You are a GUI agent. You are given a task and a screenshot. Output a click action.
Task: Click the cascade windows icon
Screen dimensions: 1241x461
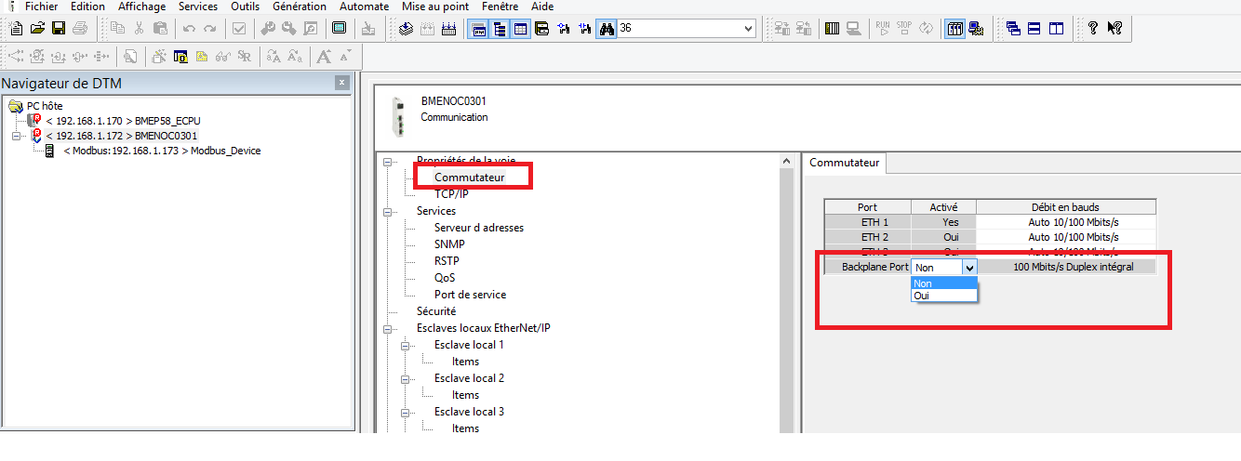pos(1013,29)
